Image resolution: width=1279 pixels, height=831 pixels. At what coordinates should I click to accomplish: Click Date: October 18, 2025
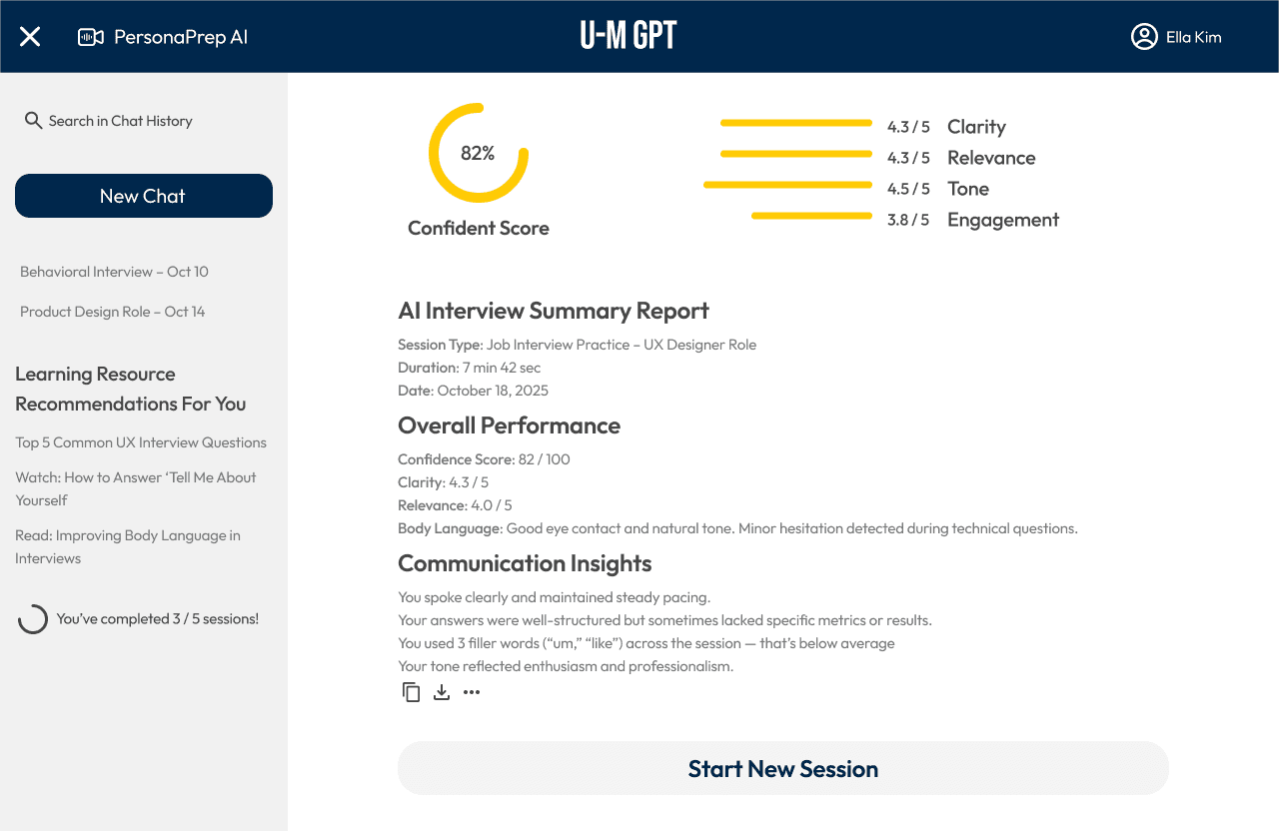tap(474, 391)
